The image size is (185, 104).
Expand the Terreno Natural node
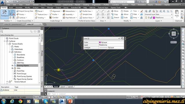[x=7, y=82]
